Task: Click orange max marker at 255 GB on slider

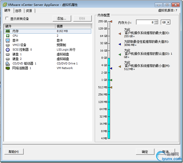Action: point(111,21)
